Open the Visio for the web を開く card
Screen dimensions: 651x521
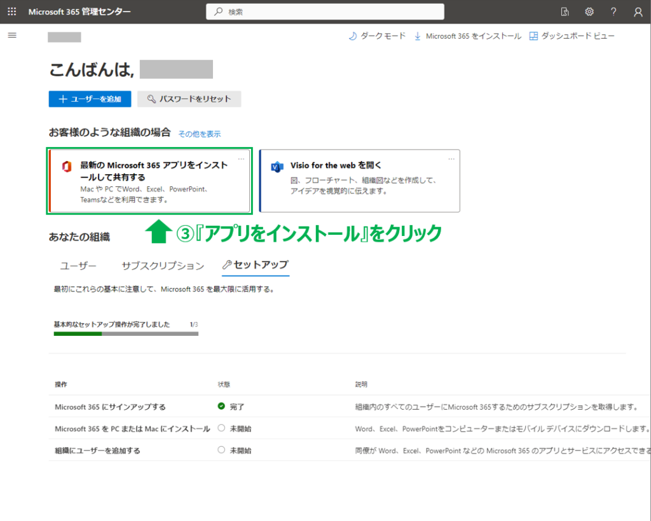click(x=360, y=181)
